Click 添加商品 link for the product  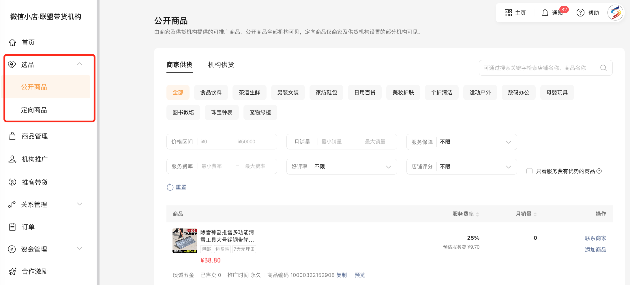595,250
